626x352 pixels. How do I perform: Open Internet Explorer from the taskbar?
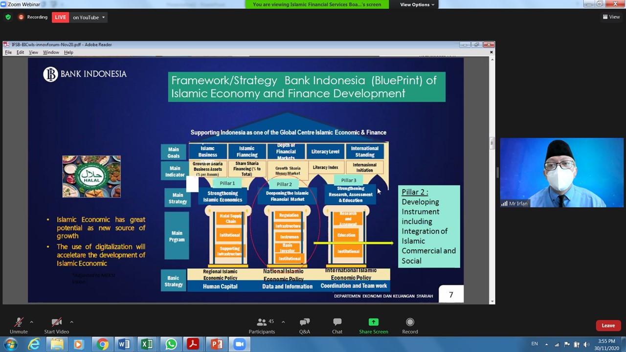[34, 344]
